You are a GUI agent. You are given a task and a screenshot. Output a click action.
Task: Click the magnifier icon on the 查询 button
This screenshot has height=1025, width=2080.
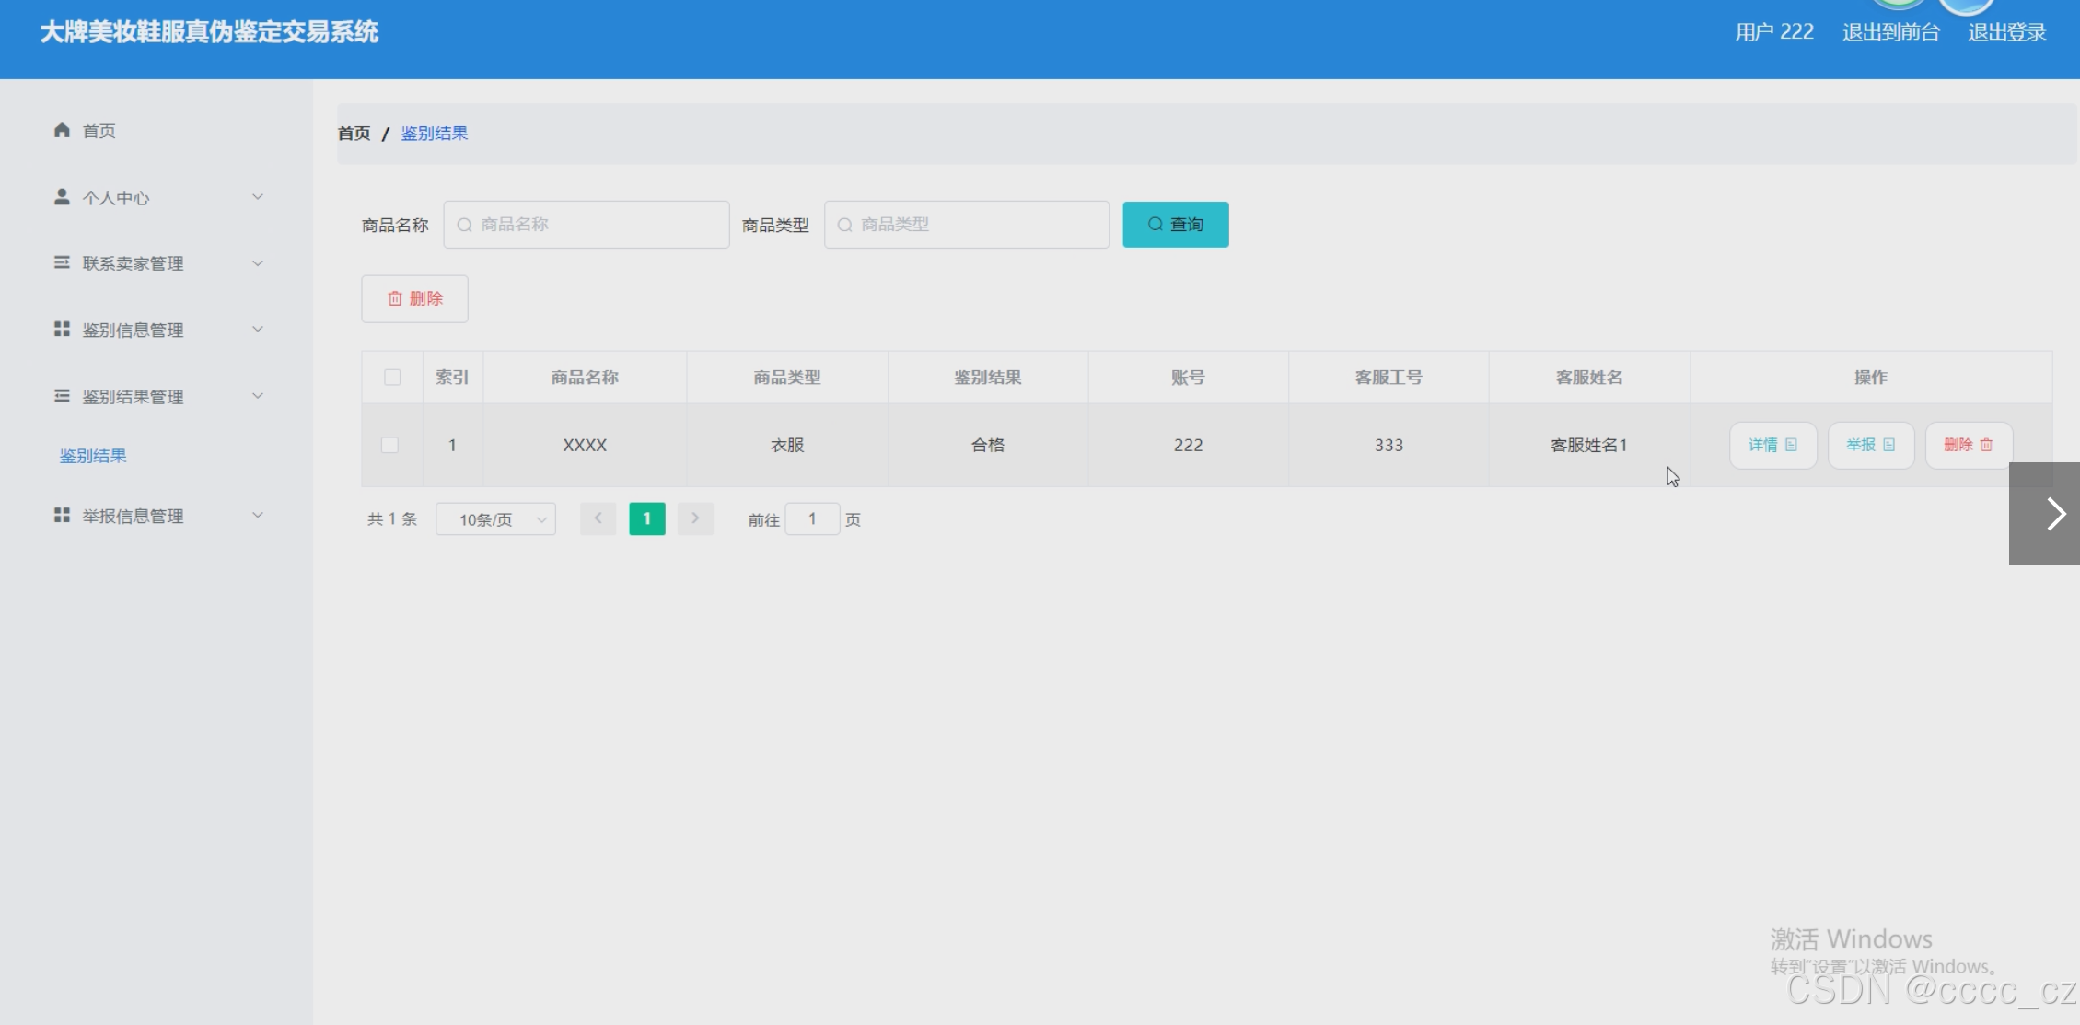[x=1155, y=224]
